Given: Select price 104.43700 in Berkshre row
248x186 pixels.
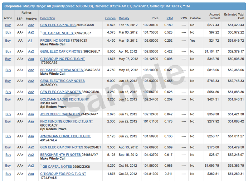Looking at the screenshot, I should pos(151,155).
